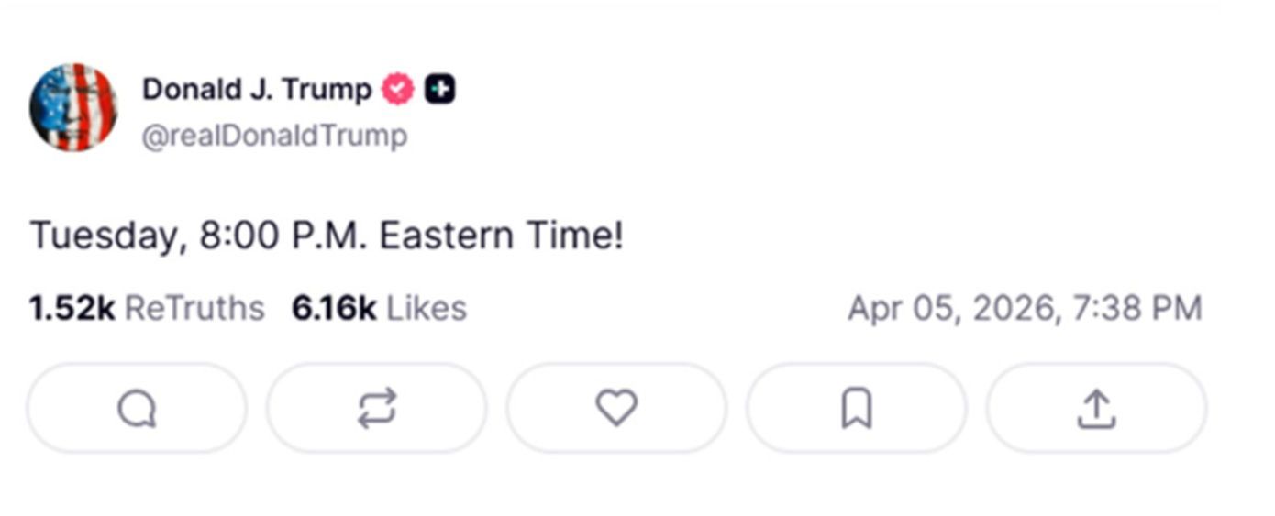The image size is (1275, 516).
Task: Open the flag-painted profile avatar
Action: (x=73, y=107)
